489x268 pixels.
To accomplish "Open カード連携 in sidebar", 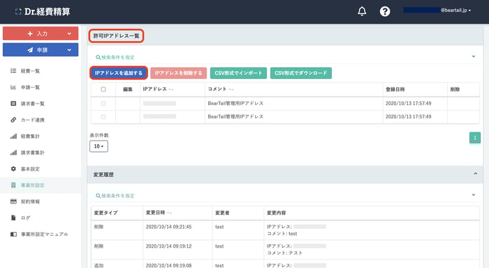I will (33, 120).
